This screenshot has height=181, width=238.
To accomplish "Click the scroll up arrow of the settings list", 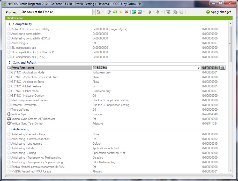I will click(x=230, y=24).
